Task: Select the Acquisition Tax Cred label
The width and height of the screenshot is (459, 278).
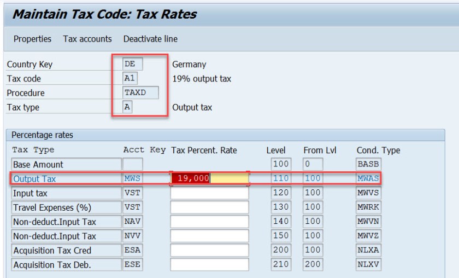Action: 67,251
